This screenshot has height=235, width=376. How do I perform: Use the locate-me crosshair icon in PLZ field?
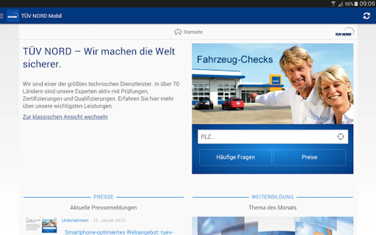click(x=340, y=137)
